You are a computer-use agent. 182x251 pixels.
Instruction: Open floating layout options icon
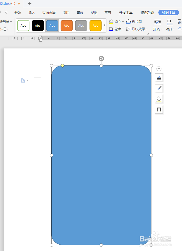159,77
